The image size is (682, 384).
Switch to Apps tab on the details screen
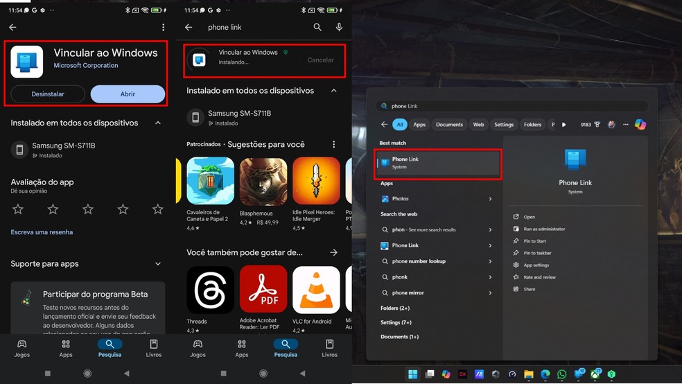click(x=66, y=349)
